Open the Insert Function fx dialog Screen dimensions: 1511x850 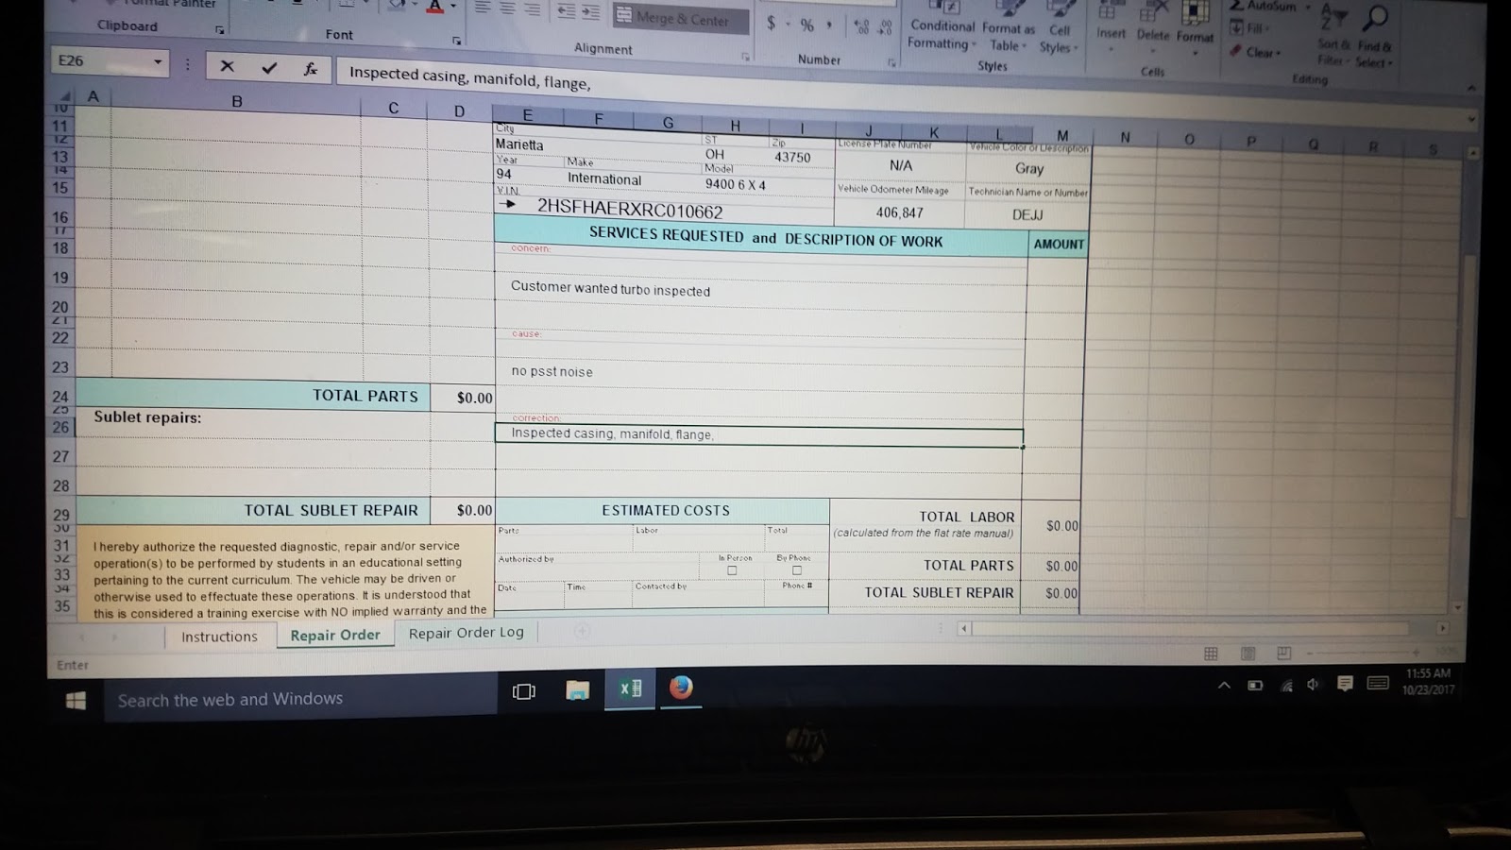[x=310, y=69]
